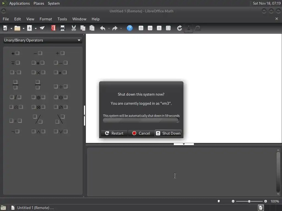This screenshot has height=211, width=282.
Task: Click the Redo arrow icon
Action: point(115,28)
